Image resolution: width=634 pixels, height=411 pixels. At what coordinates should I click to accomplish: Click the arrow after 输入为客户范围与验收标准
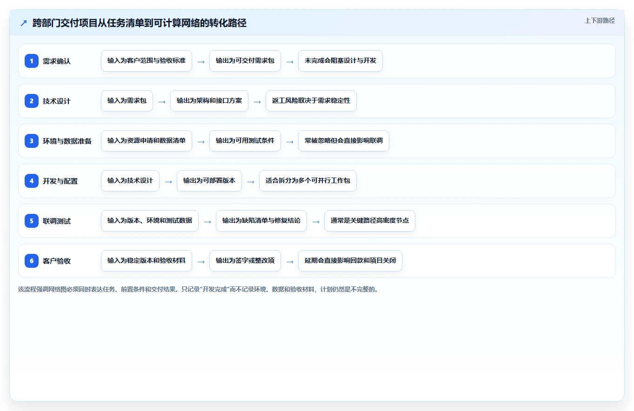tap(201, 61)
